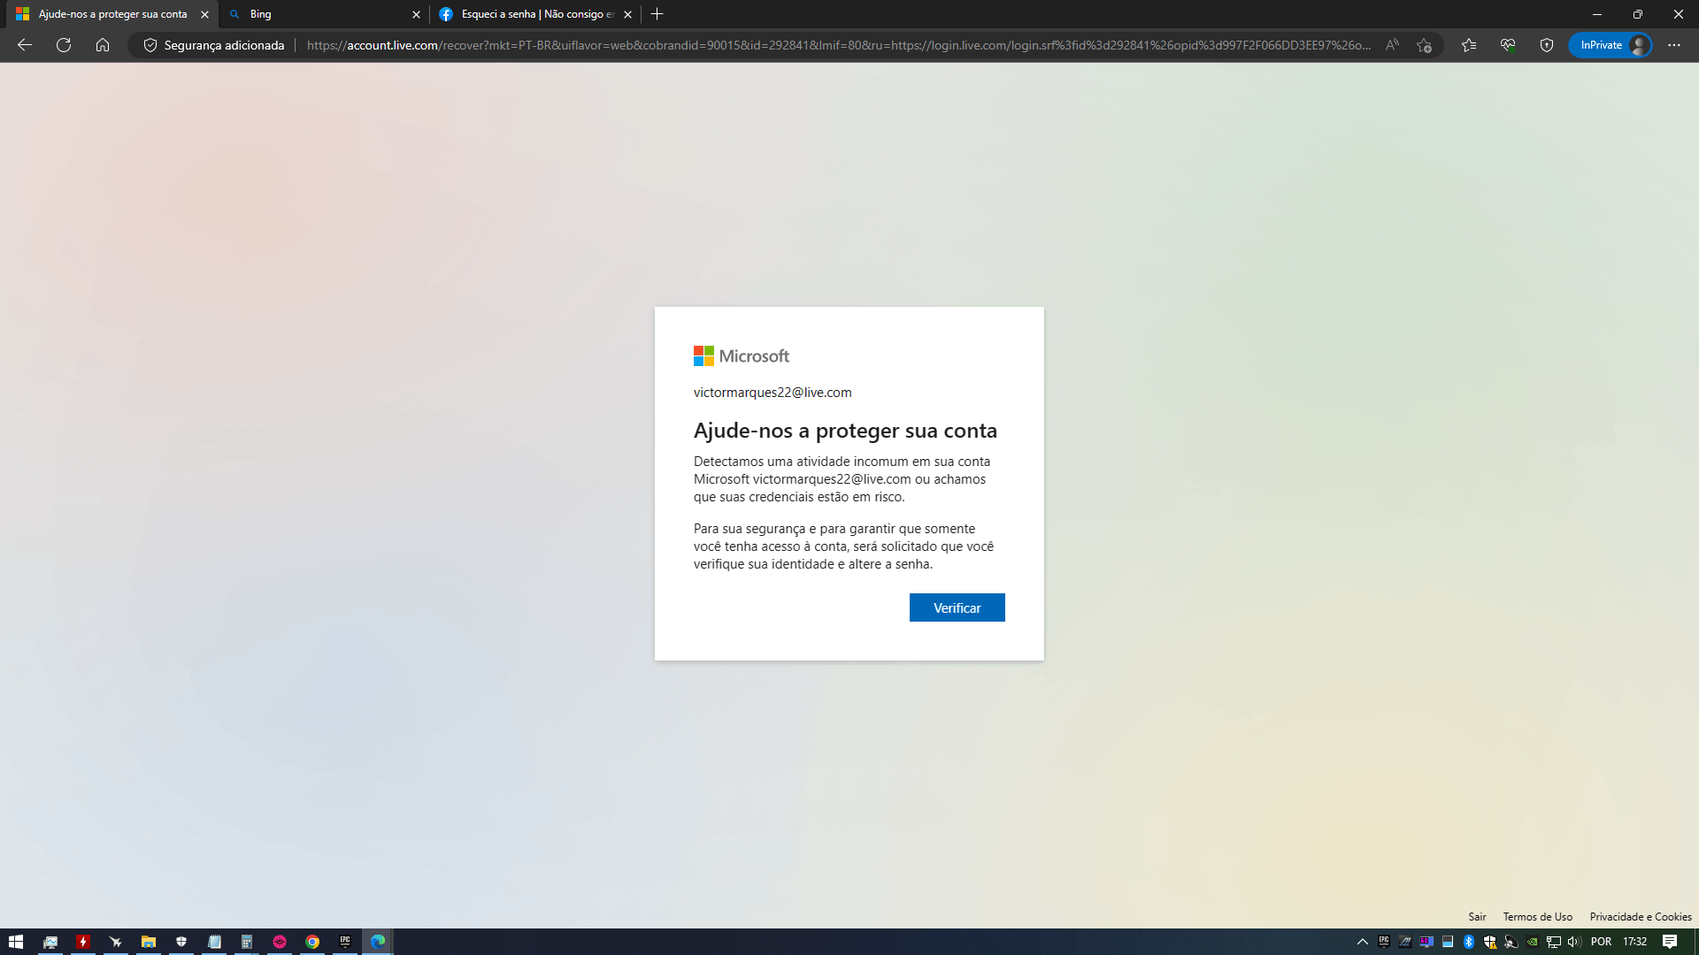Click the Verificar button
Image resolution: width=1699 pixels, height=955 pixels.
pos(957,607)
